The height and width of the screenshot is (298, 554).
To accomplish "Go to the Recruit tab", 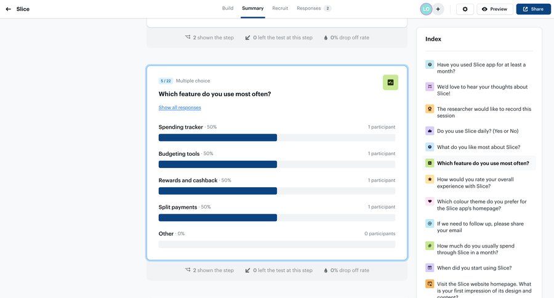I will [x=280, y=8].
